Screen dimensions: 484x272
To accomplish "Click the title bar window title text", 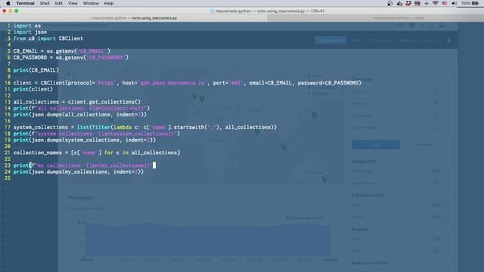I will click(270, 11).
